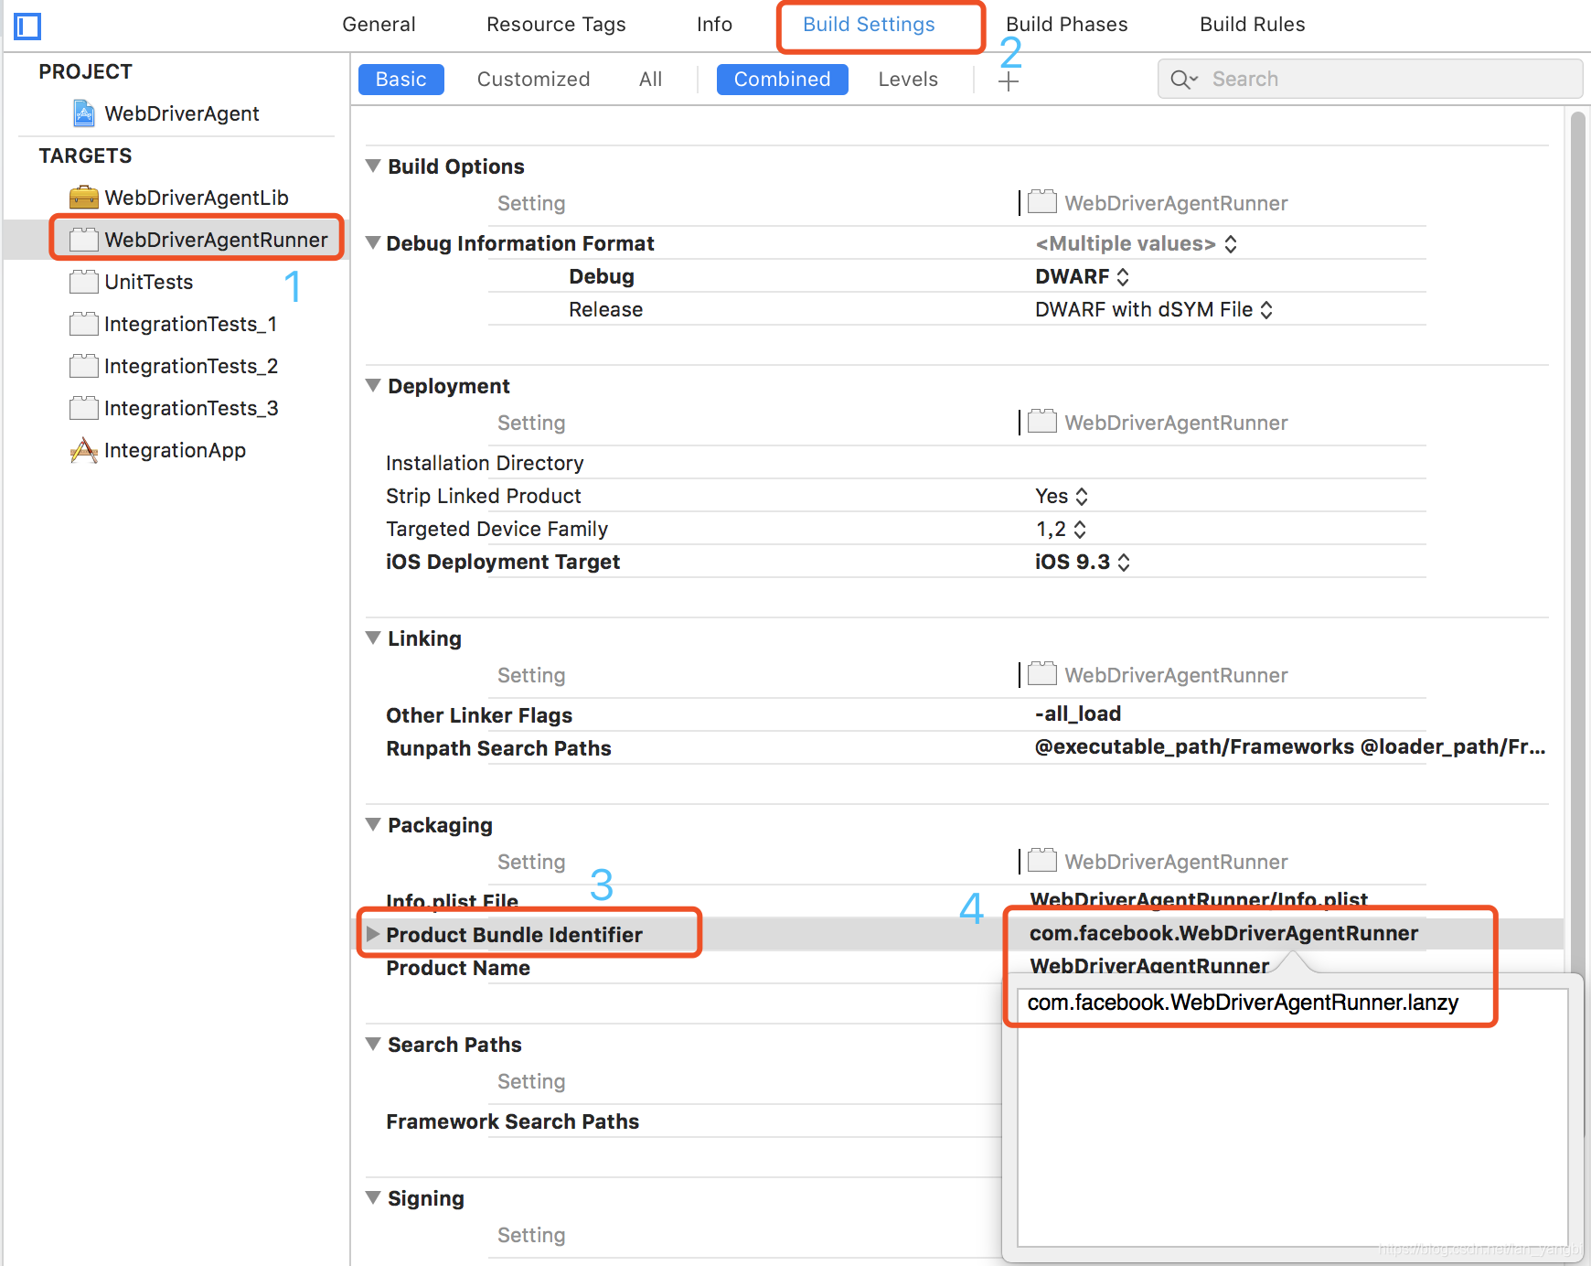Click the Product Name setting label
Image resolution: width=1591 pixels, height=1266 pixels.
click(x=458, y=968)
